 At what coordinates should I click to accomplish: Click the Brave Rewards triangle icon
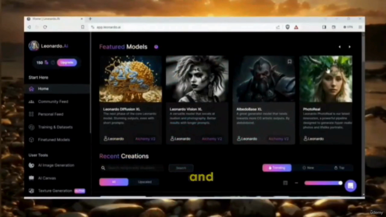pos(296,27)
